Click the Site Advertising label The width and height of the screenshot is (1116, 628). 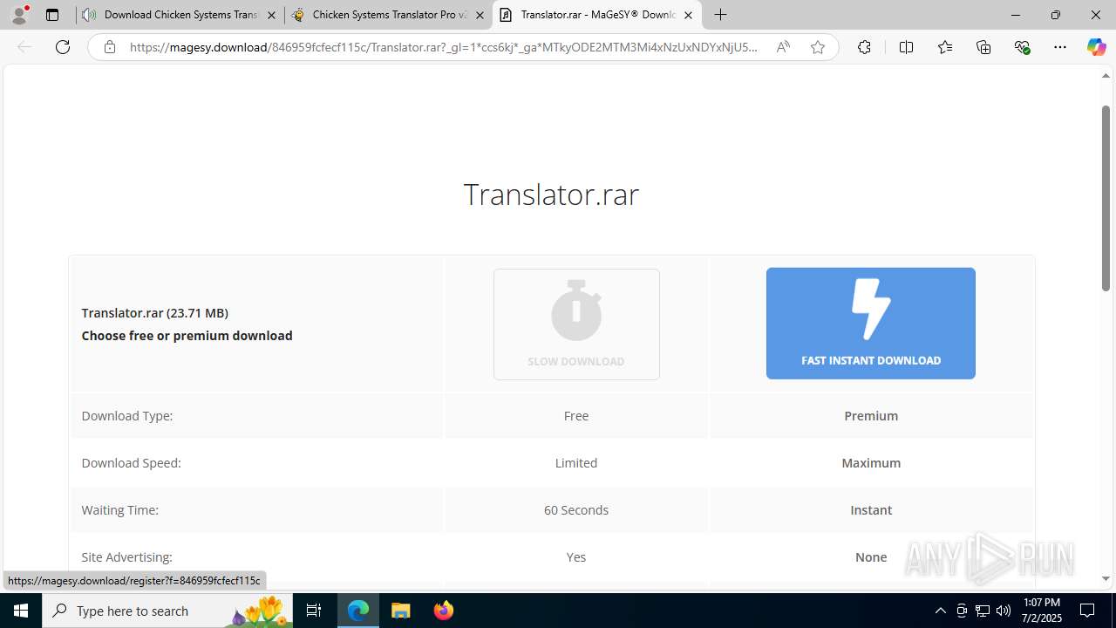click(127, 556)
